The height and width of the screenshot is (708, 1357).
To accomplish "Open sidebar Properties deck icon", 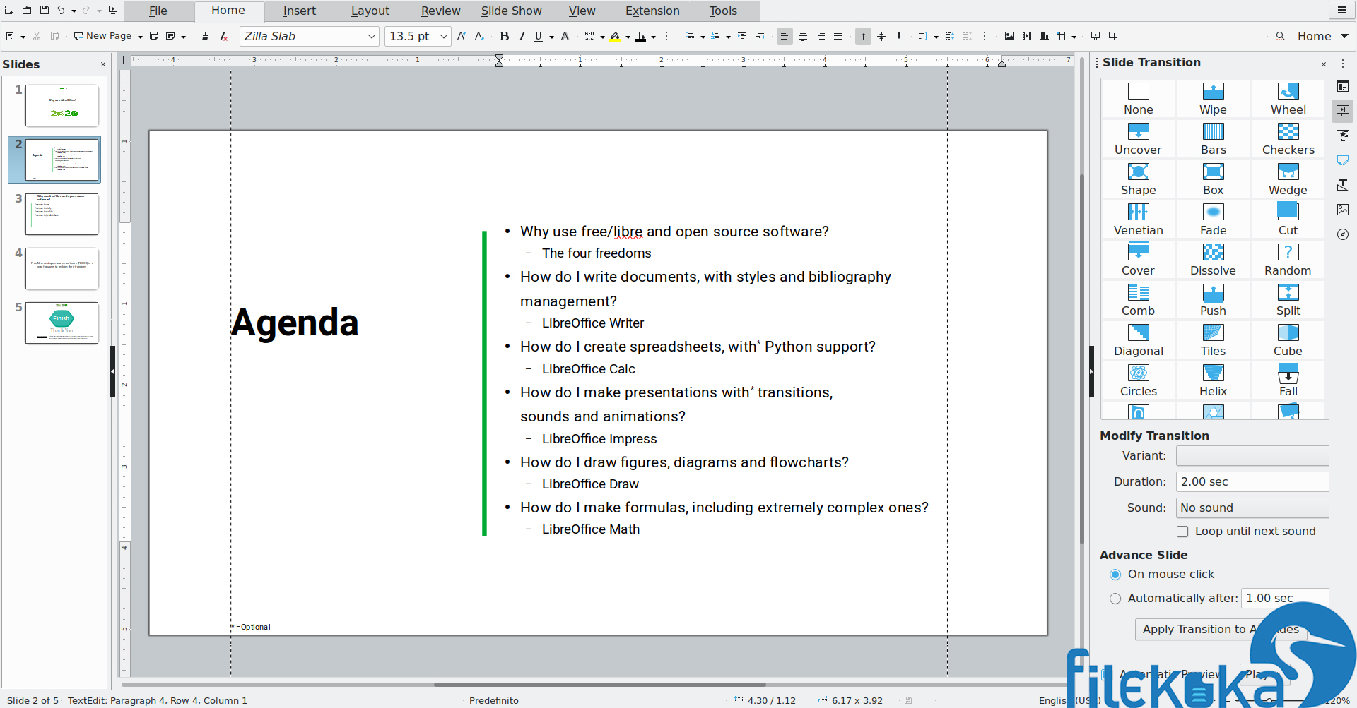I will click(x=1343, y=86).
